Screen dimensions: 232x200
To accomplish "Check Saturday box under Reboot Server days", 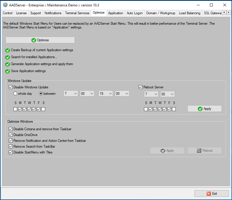I will [174, 109].
